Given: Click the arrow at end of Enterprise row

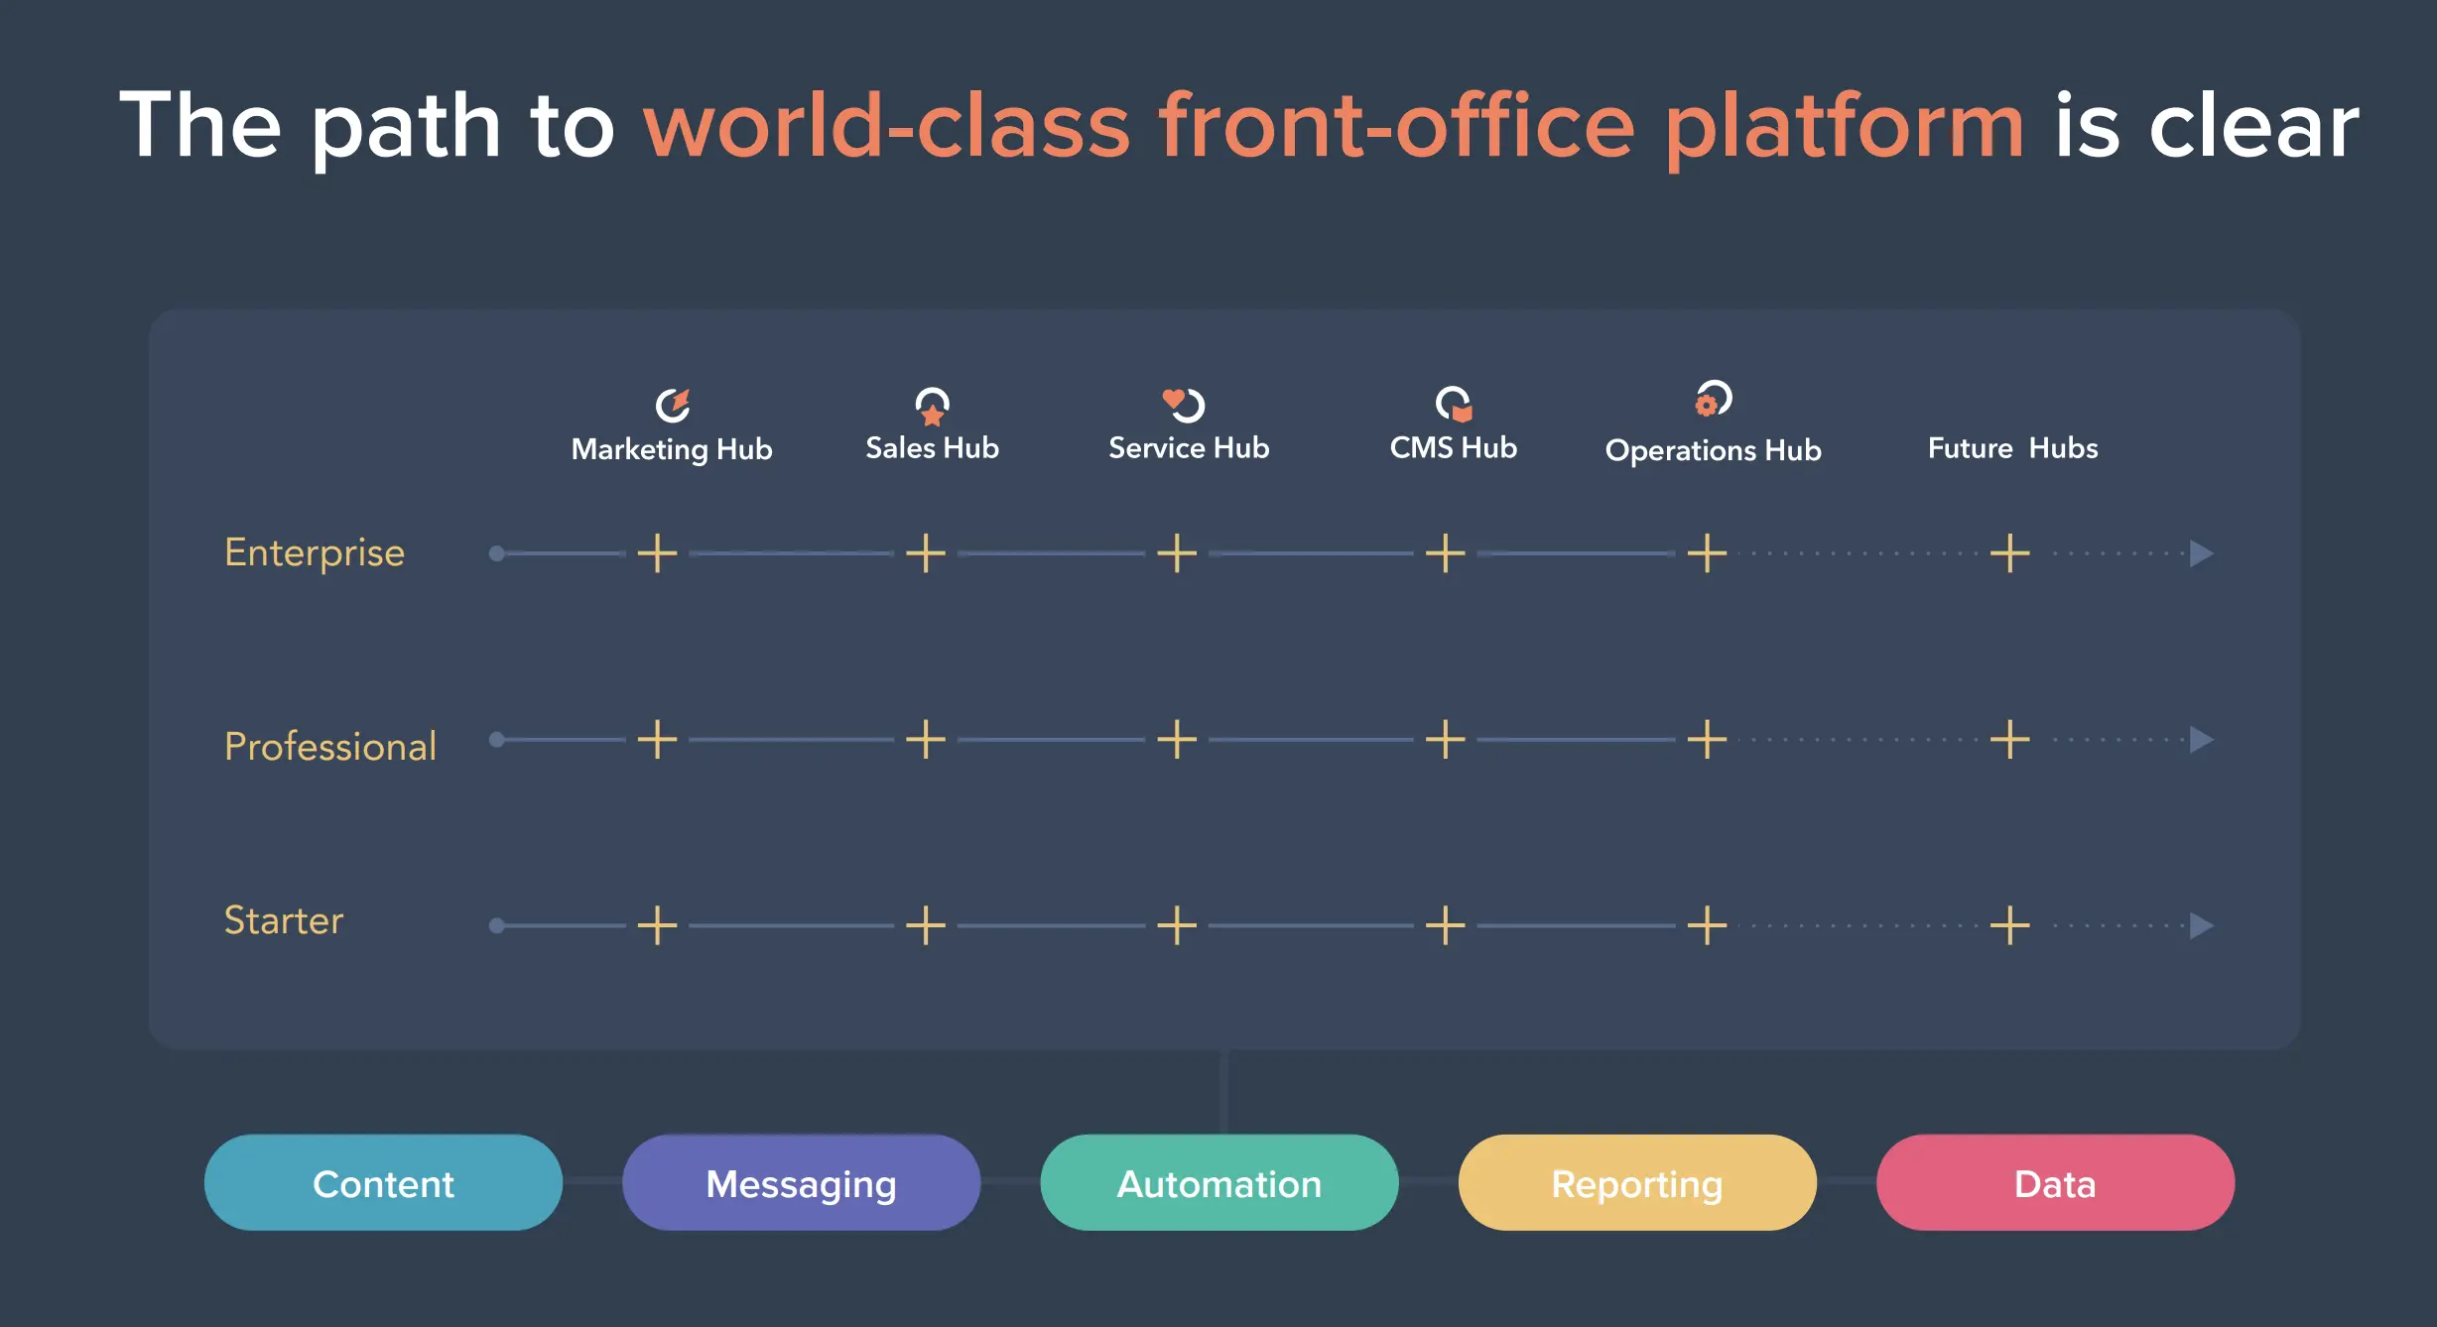Looking at the screenshot, I should (x=2202, y=553).
